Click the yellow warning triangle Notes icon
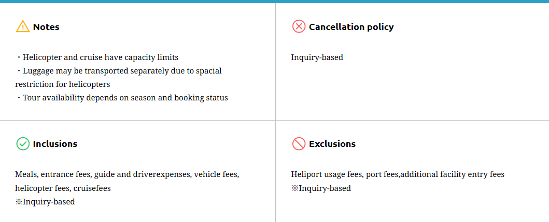 [x=23, y=26]
